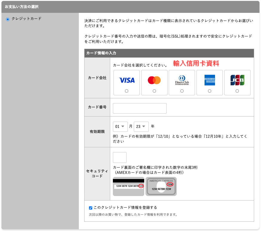Click the カード番号 input field

point(139,108)
